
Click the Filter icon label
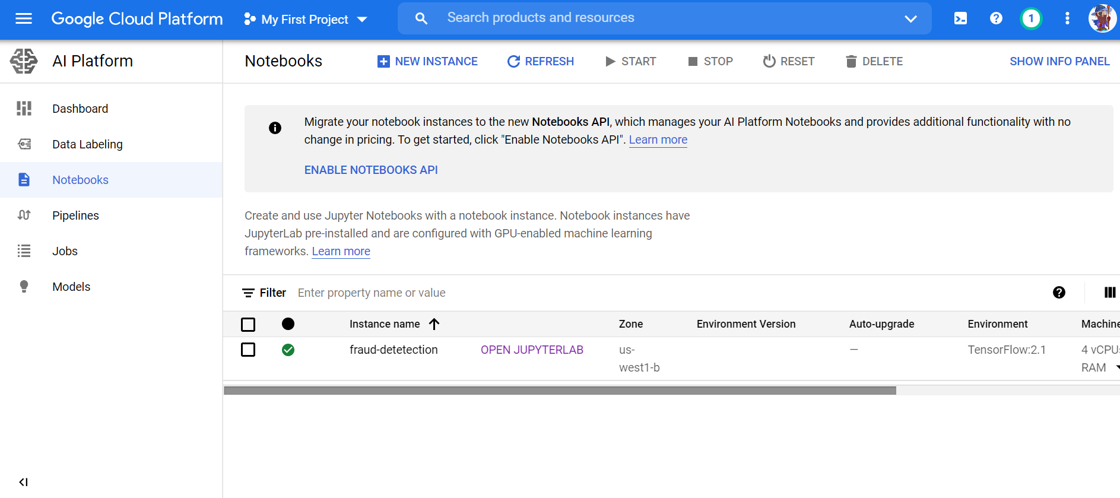264,293
